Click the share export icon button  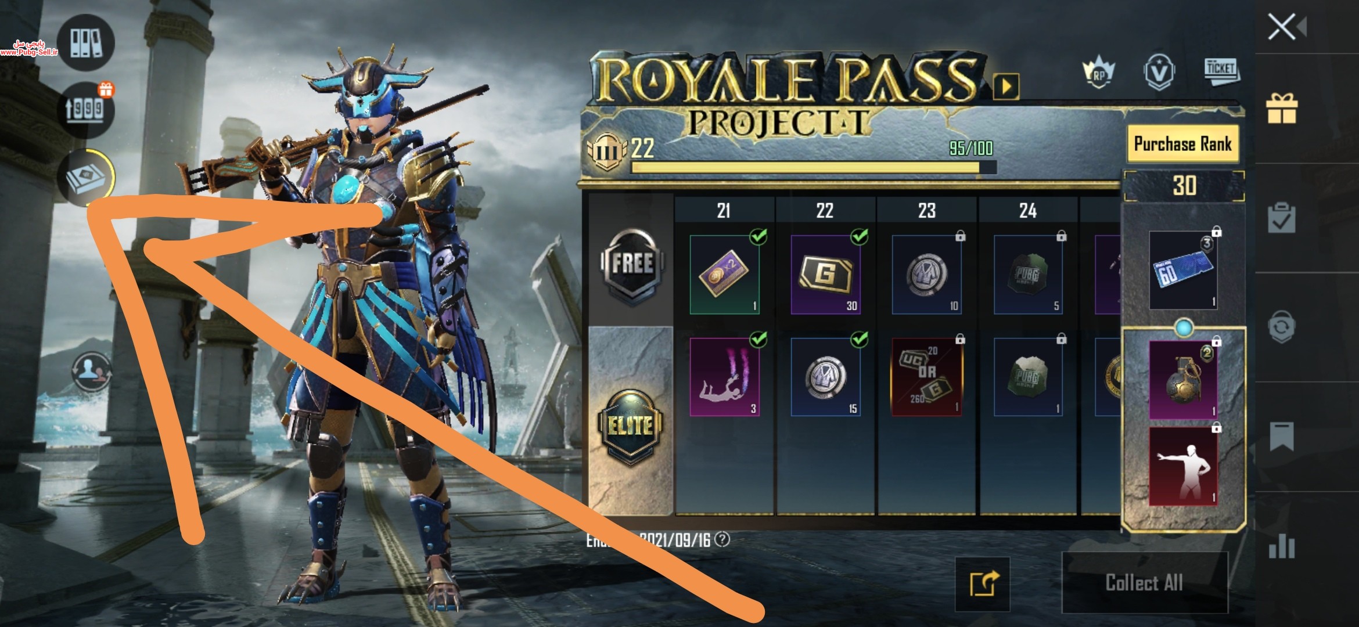[x=983, y=584]
